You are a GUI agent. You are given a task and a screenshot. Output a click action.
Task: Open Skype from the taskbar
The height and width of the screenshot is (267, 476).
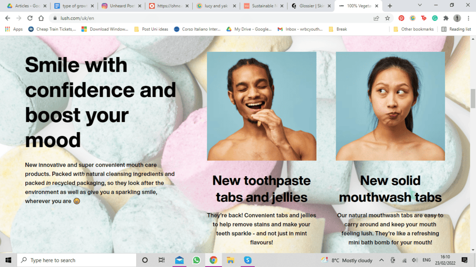coord(248,260)
